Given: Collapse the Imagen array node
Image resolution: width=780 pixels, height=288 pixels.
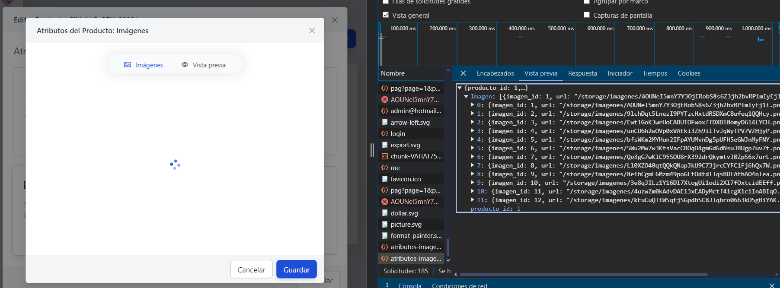Looking at the screenshot, I should 466,96.
